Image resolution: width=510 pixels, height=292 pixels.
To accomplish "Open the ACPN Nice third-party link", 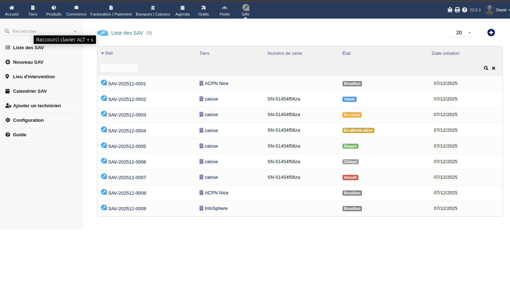I will coord(216,84).
